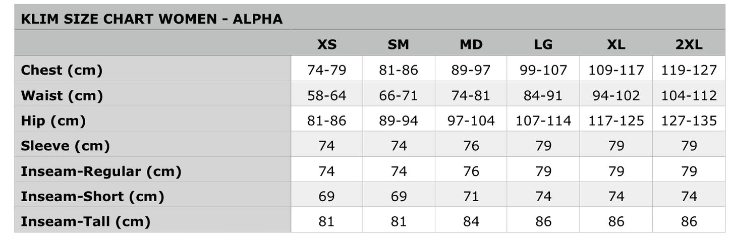The height and width of the screenshot is (236, 729).
Task: Click the LG size header
Action: point(543,44)
